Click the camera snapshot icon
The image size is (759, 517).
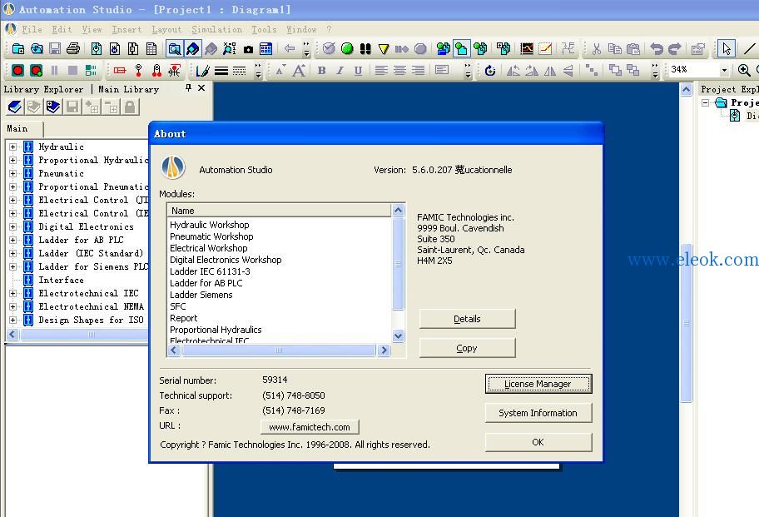[248, 49]
